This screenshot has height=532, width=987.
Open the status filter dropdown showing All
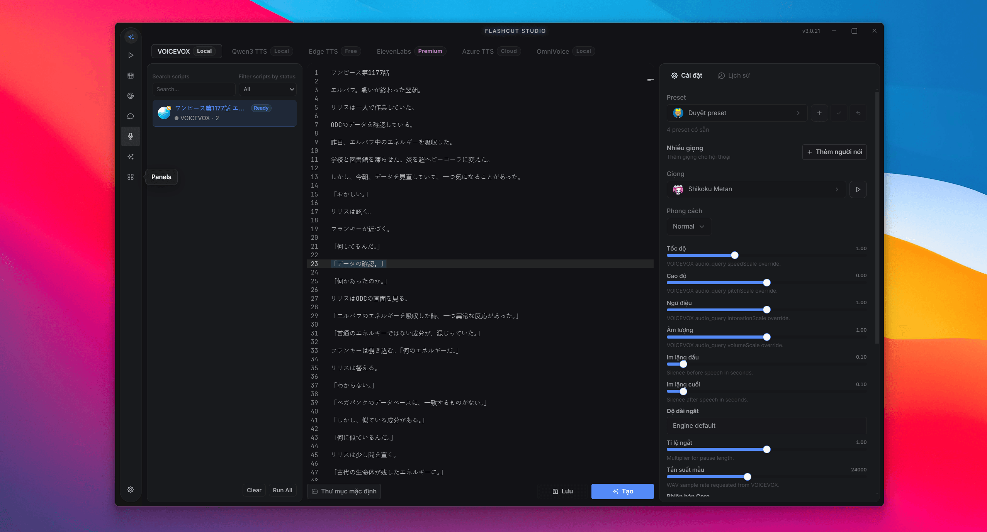[268, 90]
